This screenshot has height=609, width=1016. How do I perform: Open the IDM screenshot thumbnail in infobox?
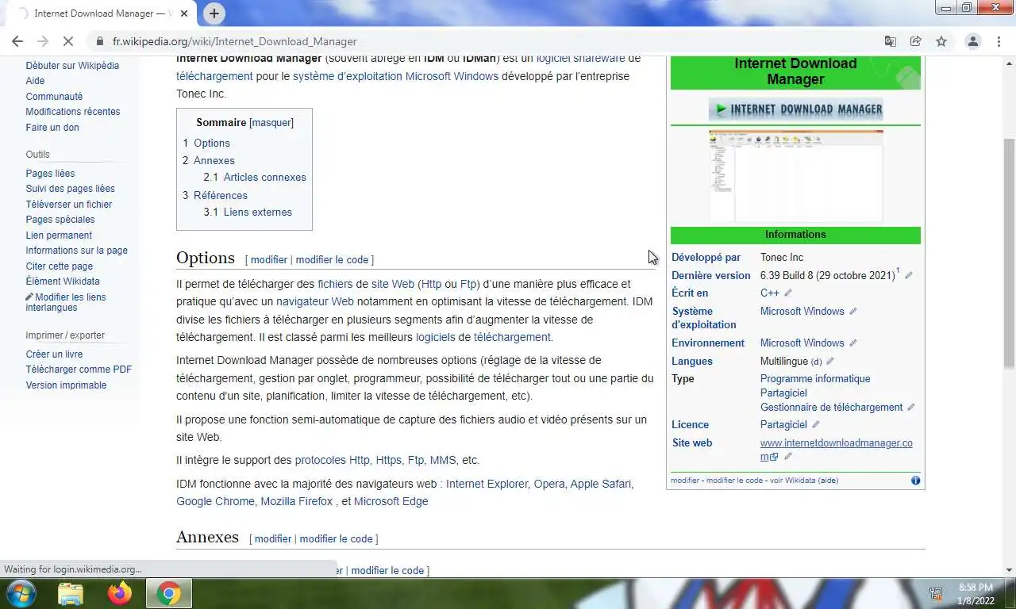[795, 176]
